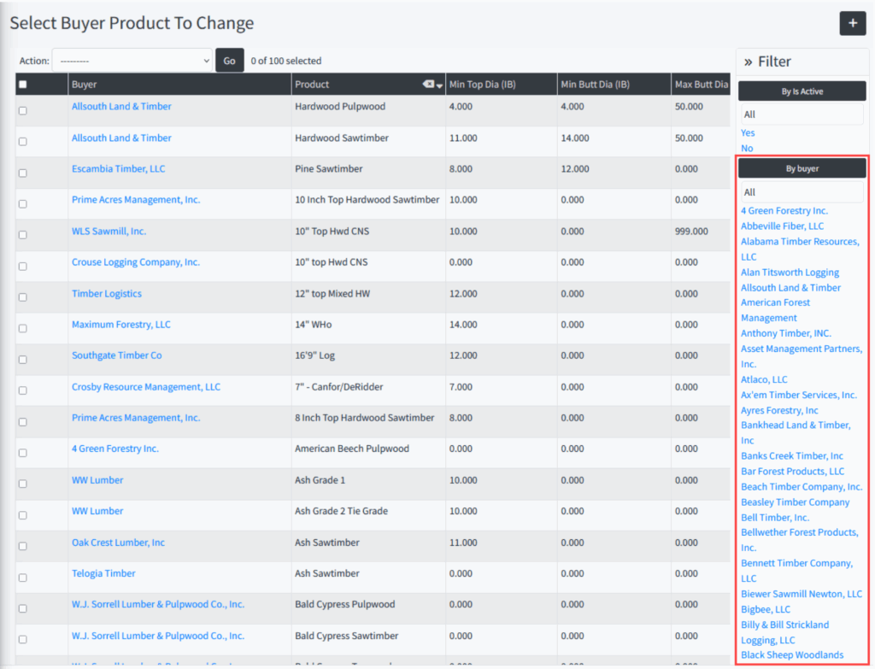Remove sorting with Product column's clear icon
The width and height of the screenshot is (875, 669).
pos(428,85)
